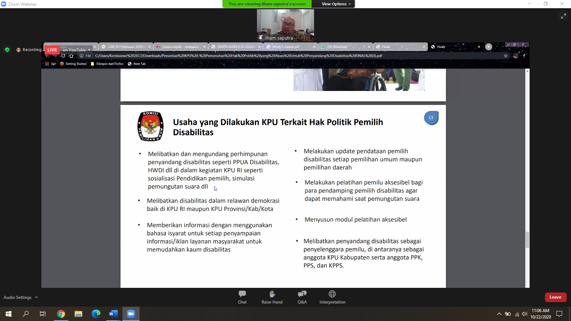Open the Getting Started bookmark
571x321 pixels.
click(73, 64)
